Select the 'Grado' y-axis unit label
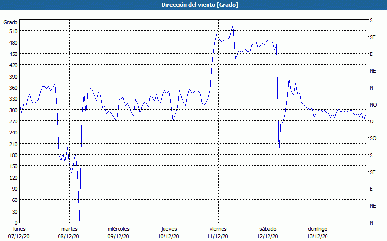 (11, 22)
